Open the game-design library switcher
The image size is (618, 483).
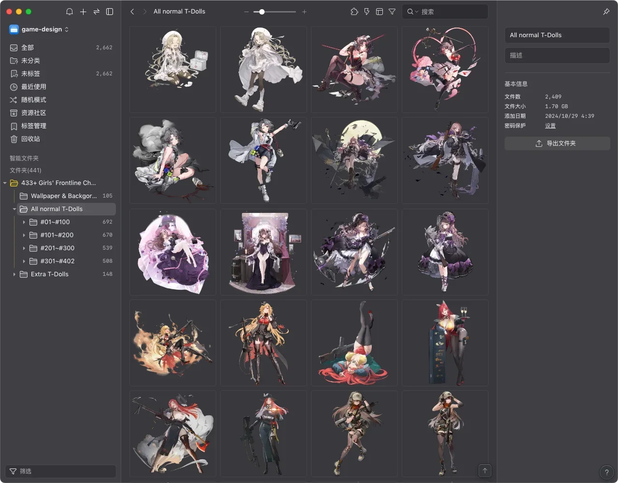(x=39, y=29)
